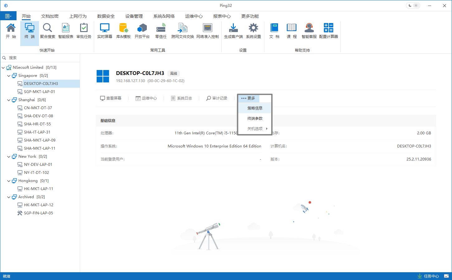Switch to the 数据安全 ribbon tab

(106, 16)
